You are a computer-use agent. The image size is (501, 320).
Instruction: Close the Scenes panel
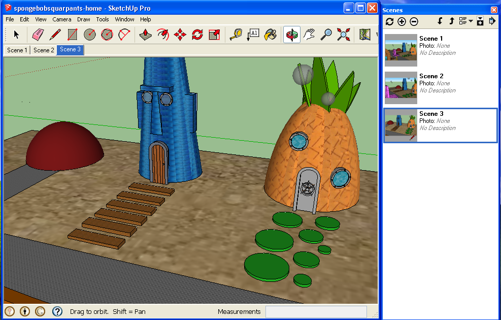(494, 10)
